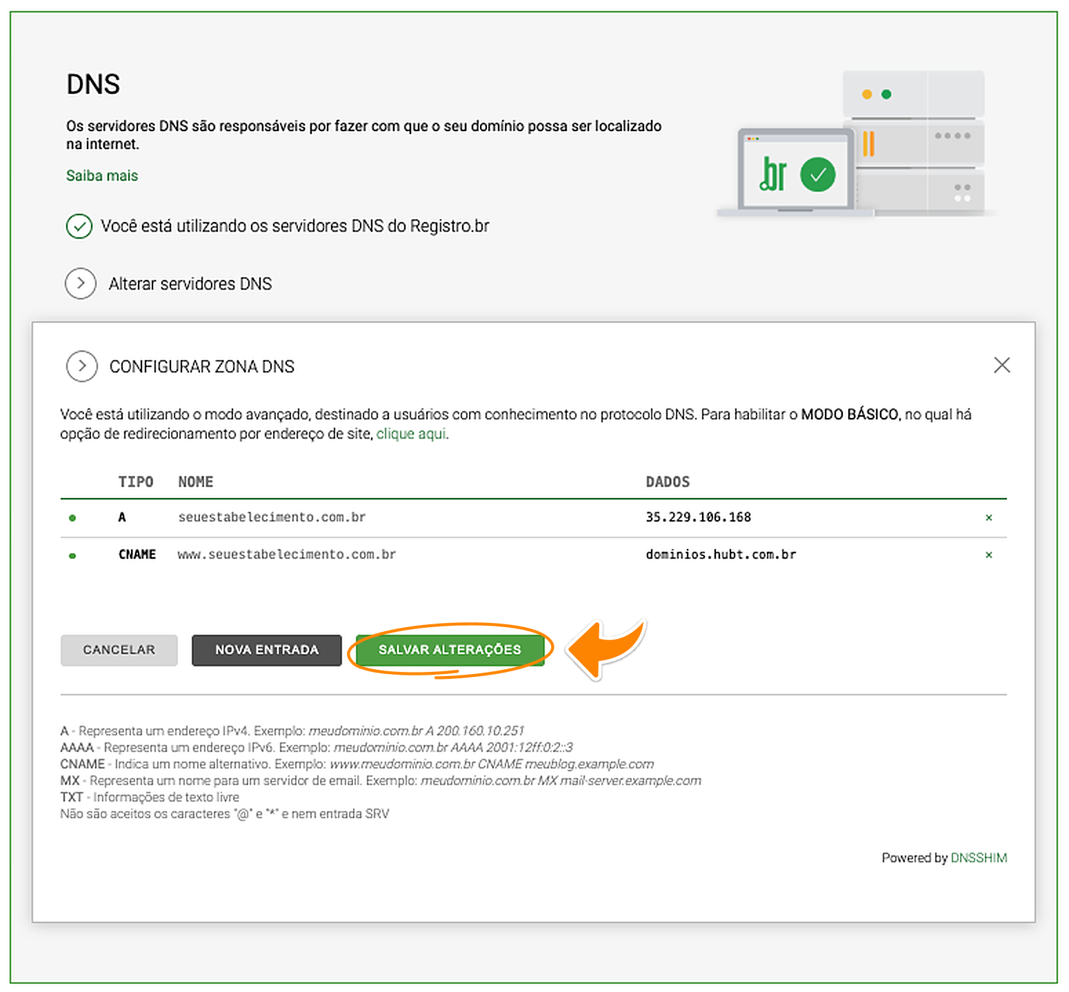The width and height of the screenshot is (1069, 992).
Task: Click the CNAME record type cell
Action: pos(137,555)
